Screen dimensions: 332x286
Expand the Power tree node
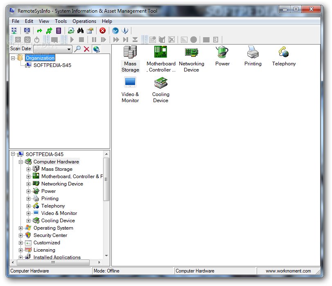[28, 191]
